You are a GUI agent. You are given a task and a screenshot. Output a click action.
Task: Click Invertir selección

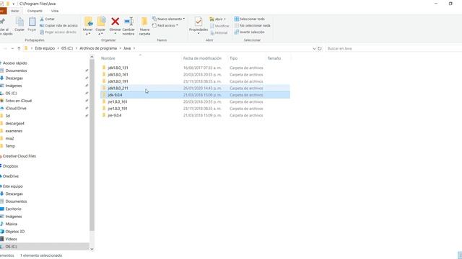(250, 32)
